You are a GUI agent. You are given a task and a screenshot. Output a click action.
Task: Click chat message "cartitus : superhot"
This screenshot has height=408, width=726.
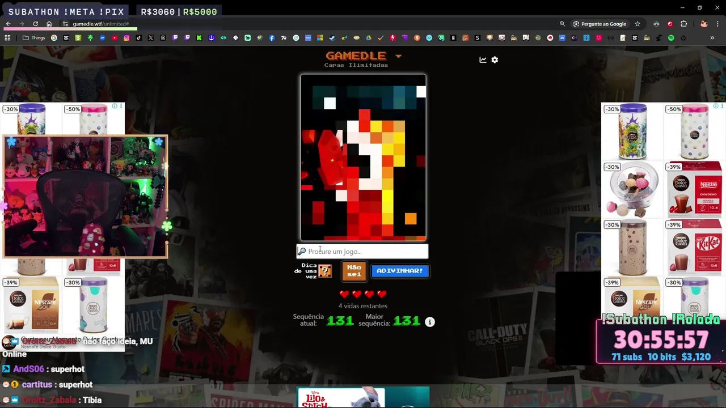pos(48,385)
